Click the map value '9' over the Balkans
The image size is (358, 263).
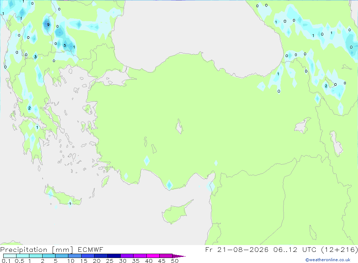(x=48, y=24)
